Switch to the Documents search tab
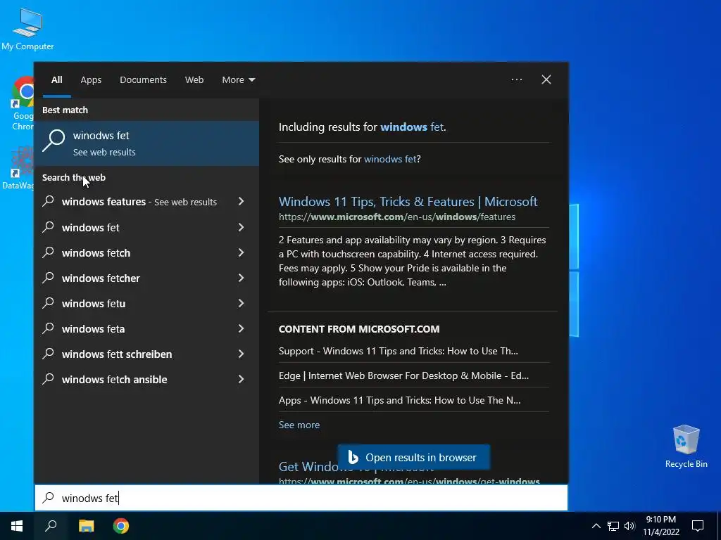 [143, 80]
